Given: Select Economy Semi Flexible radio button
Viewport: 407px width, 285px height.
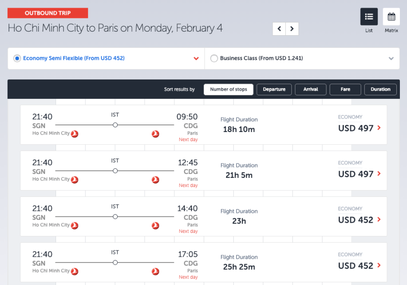Looking at the screenshot, I should [17, 59].
